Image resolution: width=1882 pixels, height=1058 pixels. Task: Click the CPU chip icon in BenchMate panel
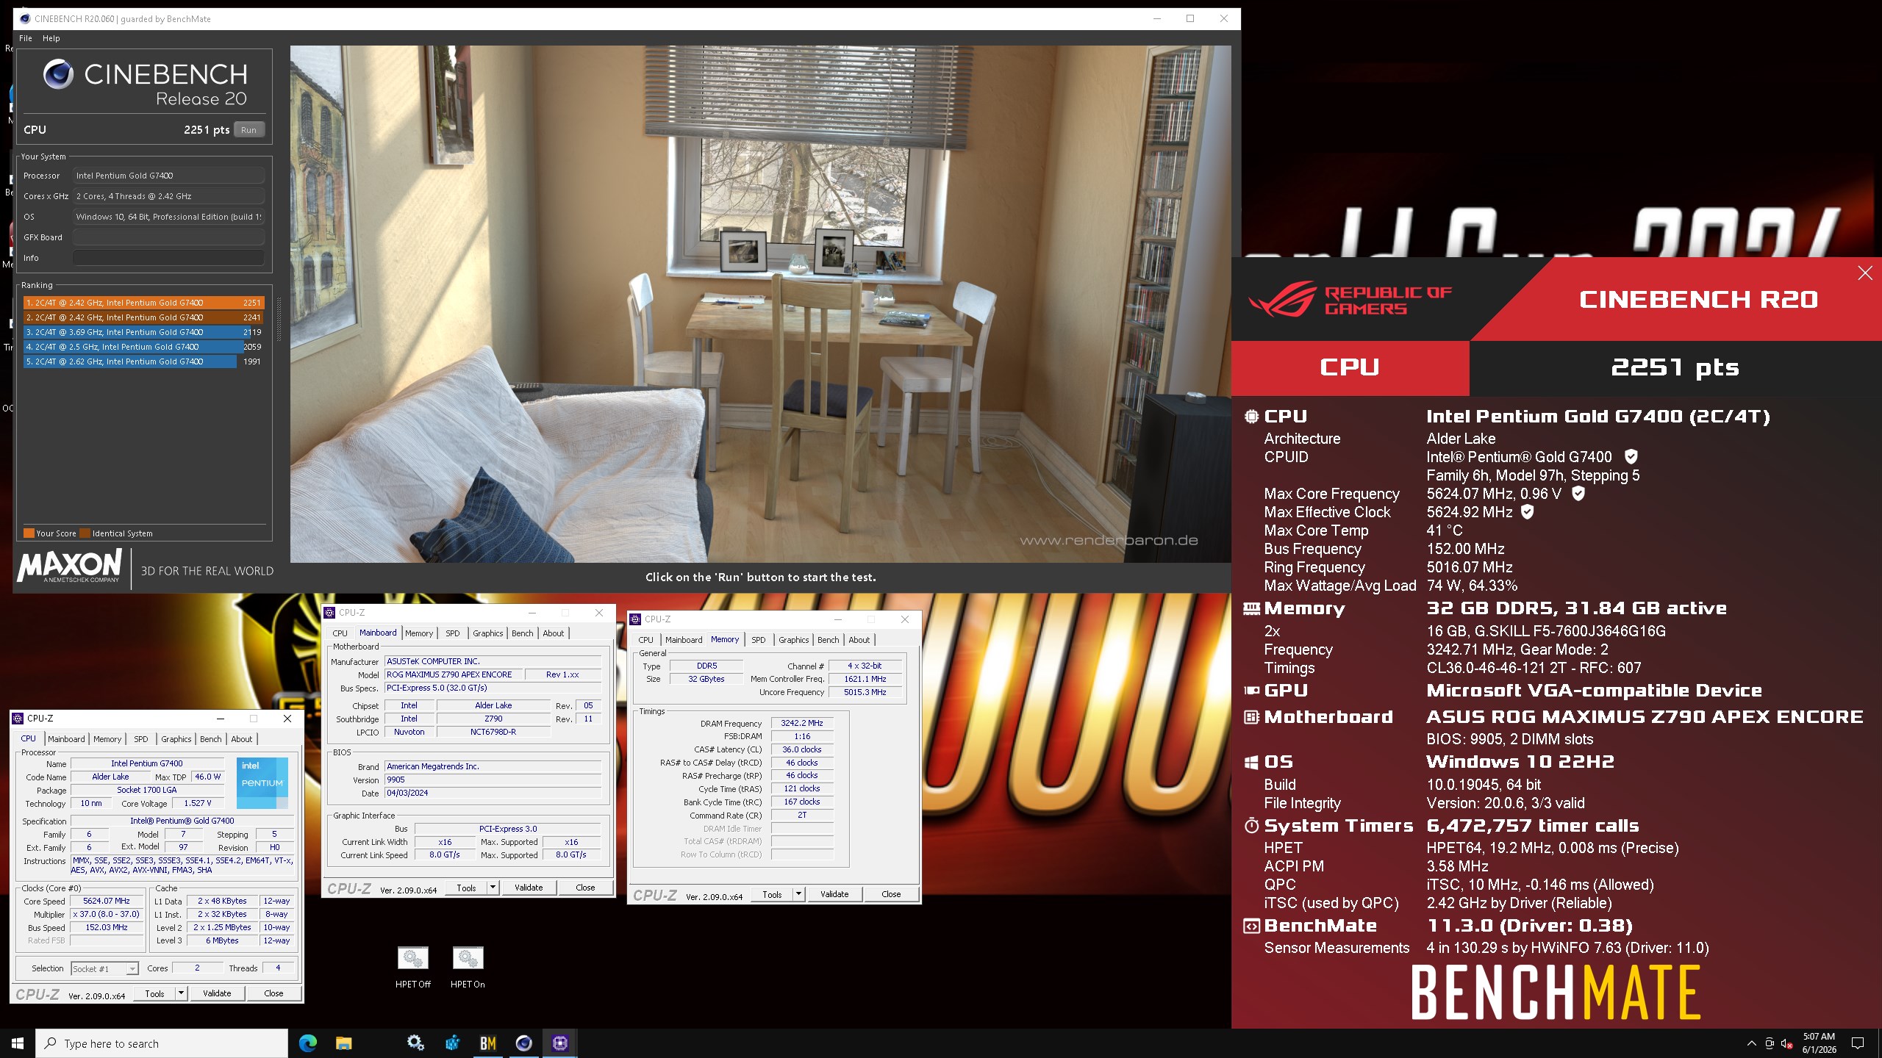pyautogui.click(x=1251, y=417)
